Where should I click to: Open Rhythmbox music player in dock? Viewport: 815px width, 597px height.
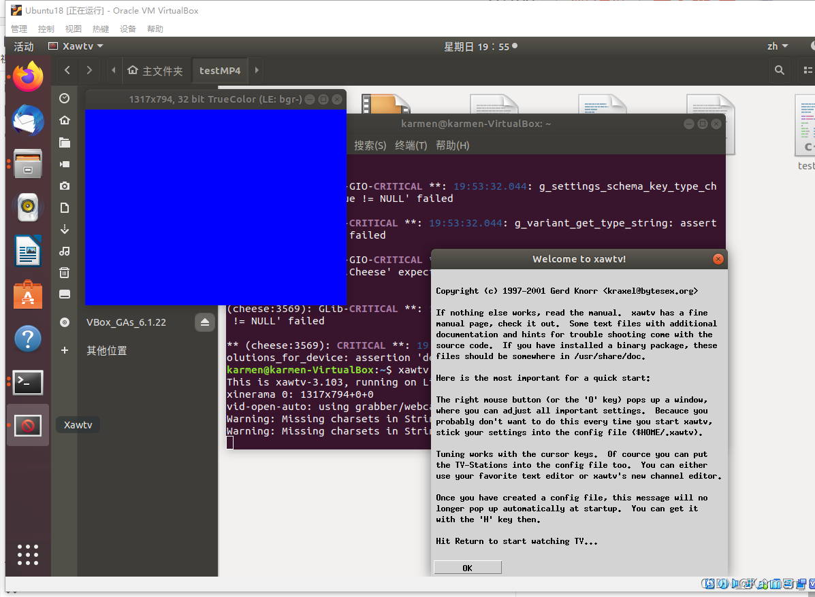point(28,207)
